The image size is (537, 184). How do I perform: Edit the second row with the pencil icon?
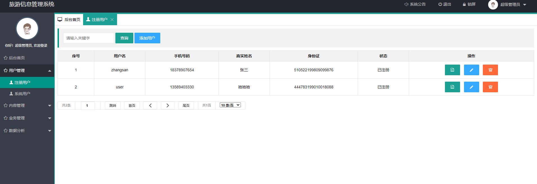pyautogui.click(x=471, y=87)
